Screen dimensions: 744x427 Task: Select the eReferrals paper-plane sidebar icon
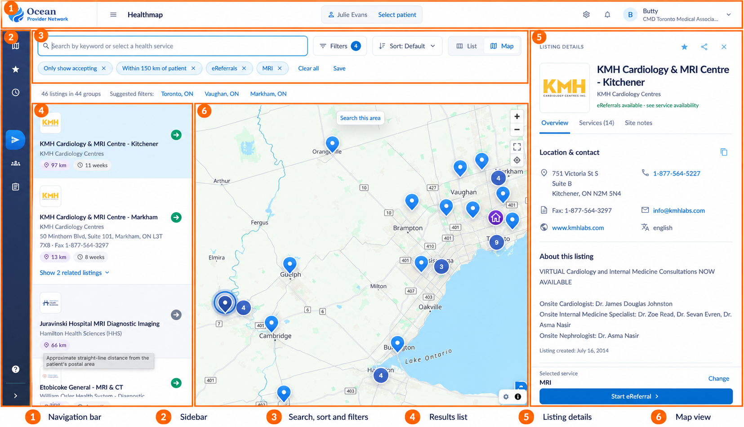coord(16,140)
